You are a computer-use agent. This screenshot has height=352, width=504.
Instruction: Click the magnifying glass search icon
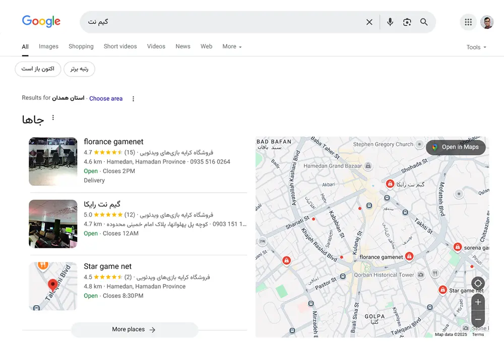(424, 22)
